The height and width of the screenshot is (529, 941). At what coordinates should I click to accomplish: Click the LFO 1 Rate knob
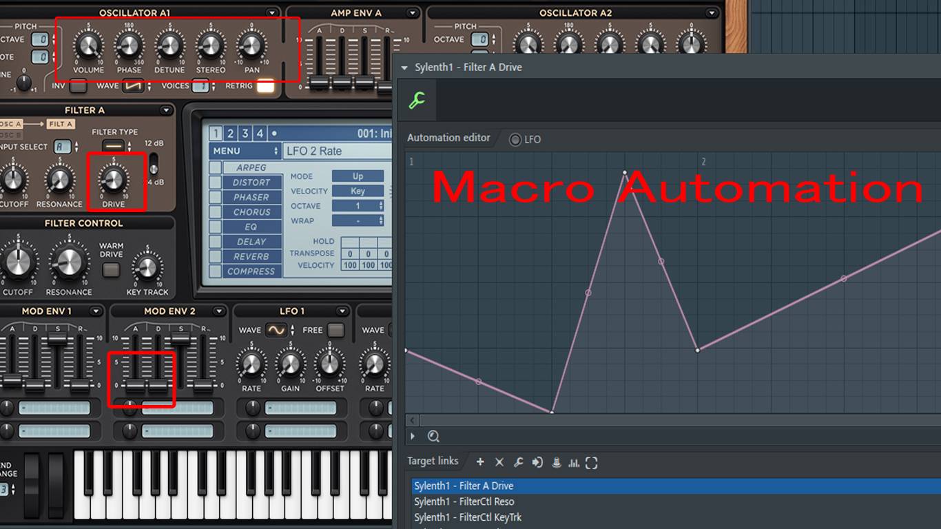click(251, 364)
